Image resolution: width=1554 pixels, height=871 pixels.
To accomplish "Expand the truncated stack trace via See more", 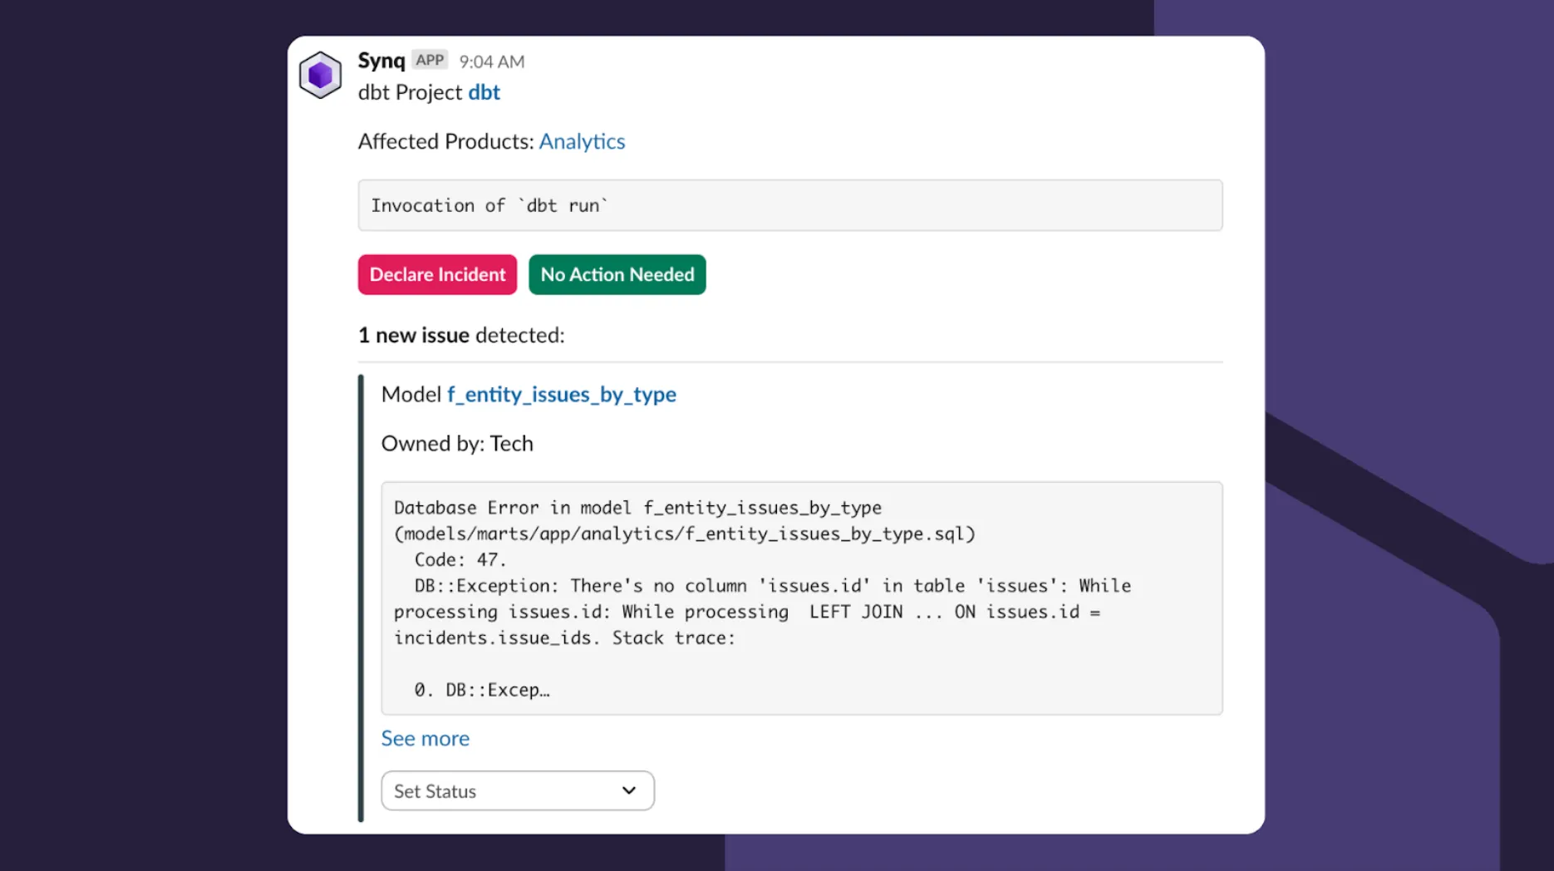I will click(425, 738).
